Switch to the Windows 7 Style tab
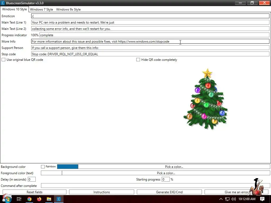The height and width of the screenshot is (203, 271). tap(42, 10)
